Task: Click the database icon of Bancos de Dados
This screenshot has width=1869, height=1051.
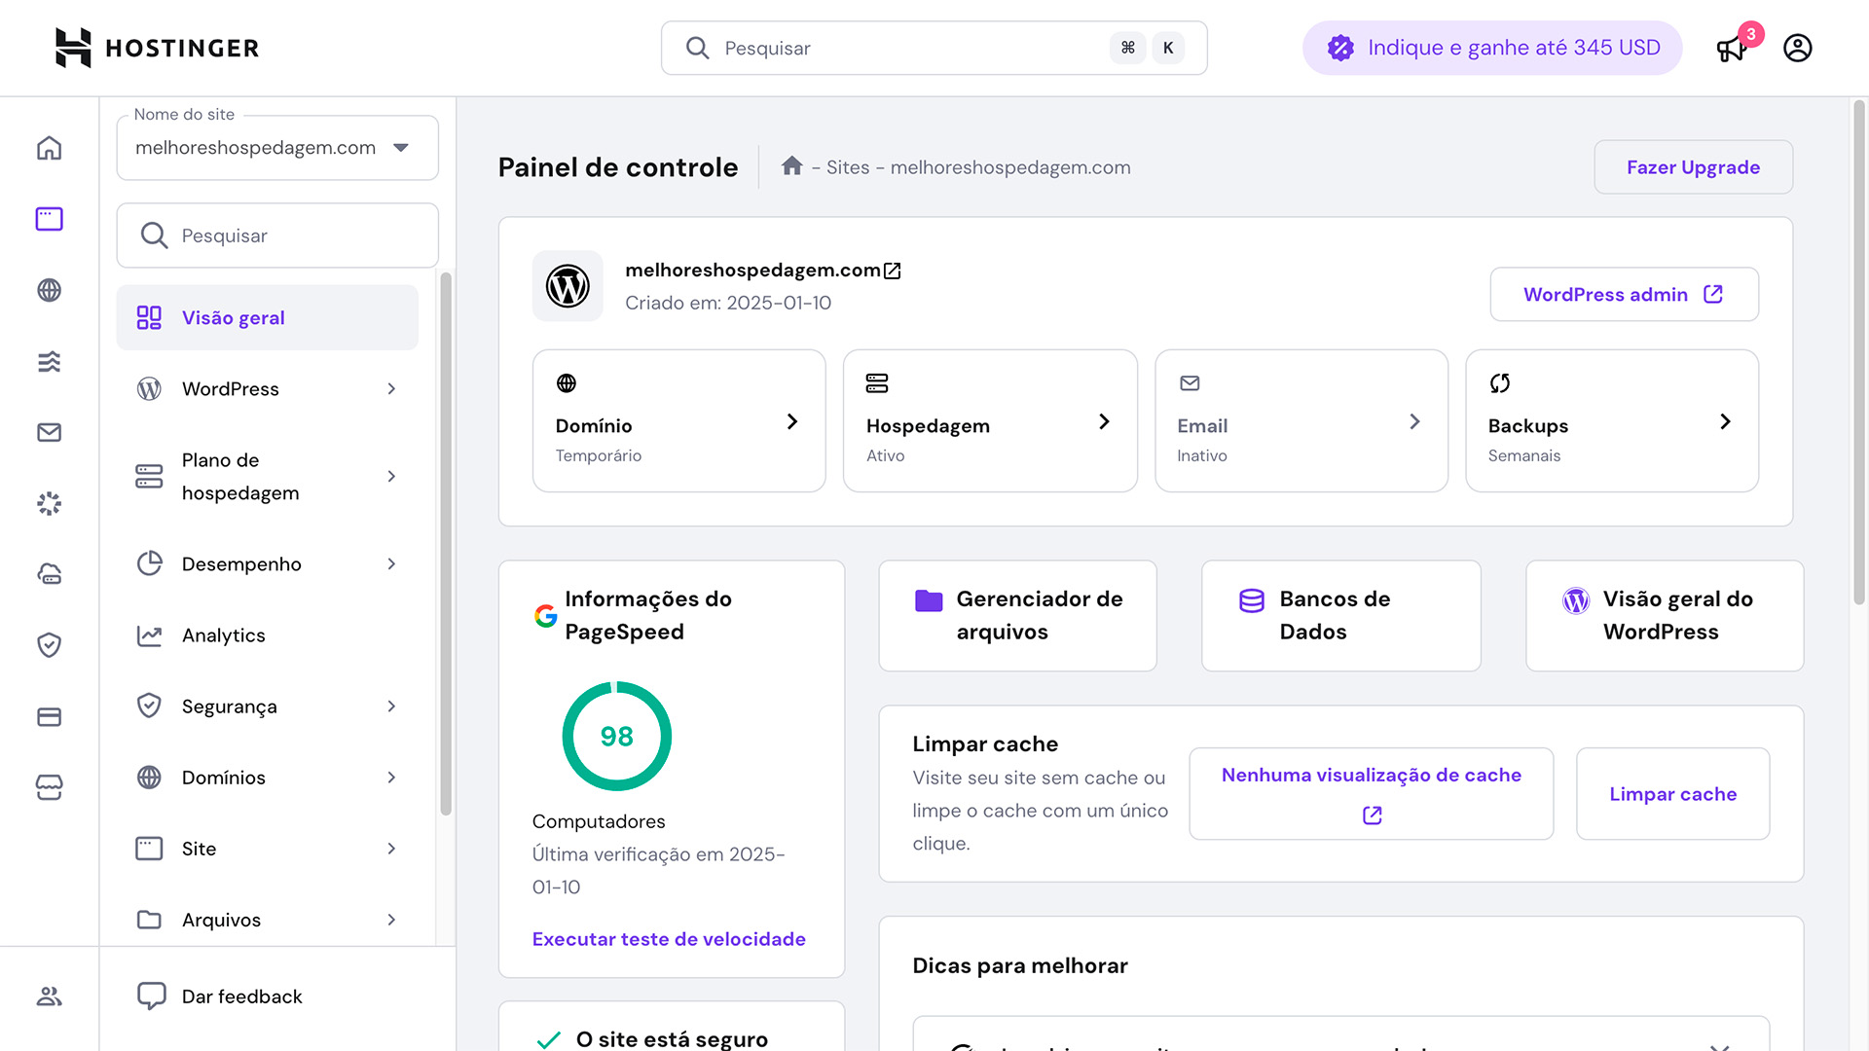Action: pos(1251,600)
